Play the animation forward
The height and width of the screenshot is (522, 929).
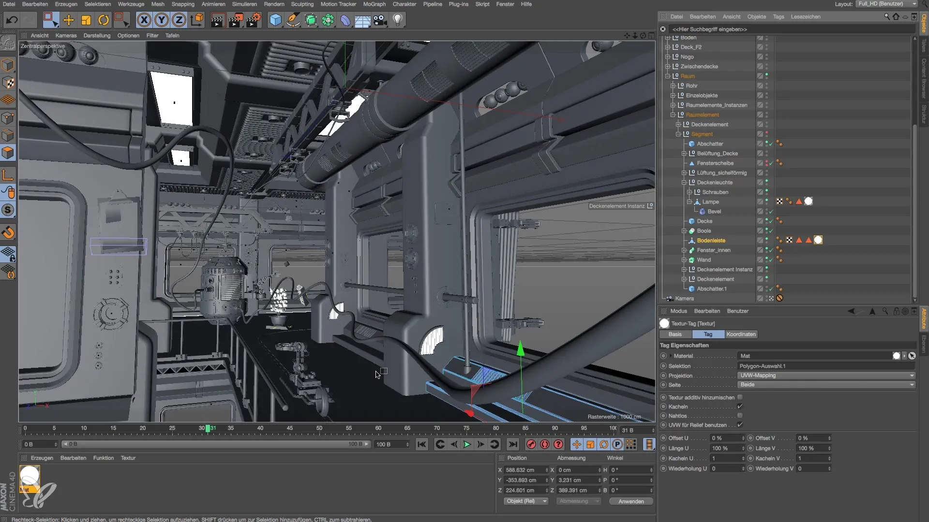tap(467, 444)
